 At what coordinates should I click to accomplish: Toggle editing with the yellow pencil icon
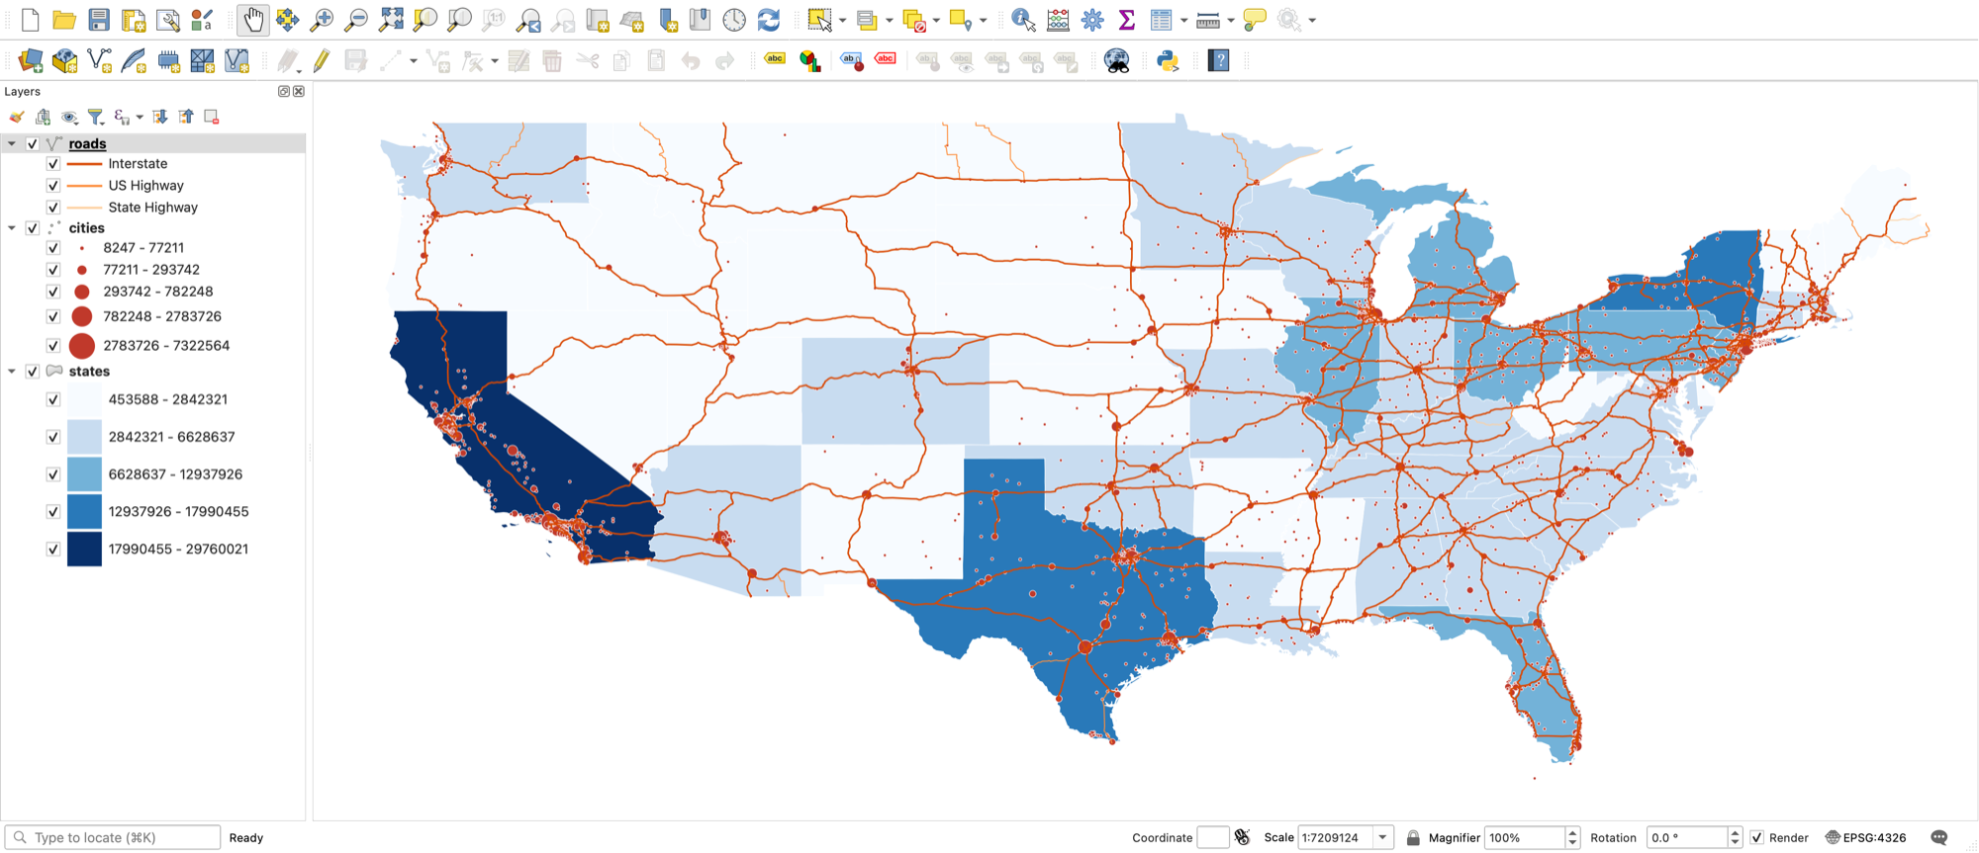tap(322, 61)
